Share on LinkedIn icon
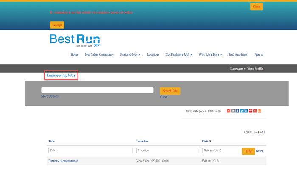297x170 pixels. pos(246,111)
